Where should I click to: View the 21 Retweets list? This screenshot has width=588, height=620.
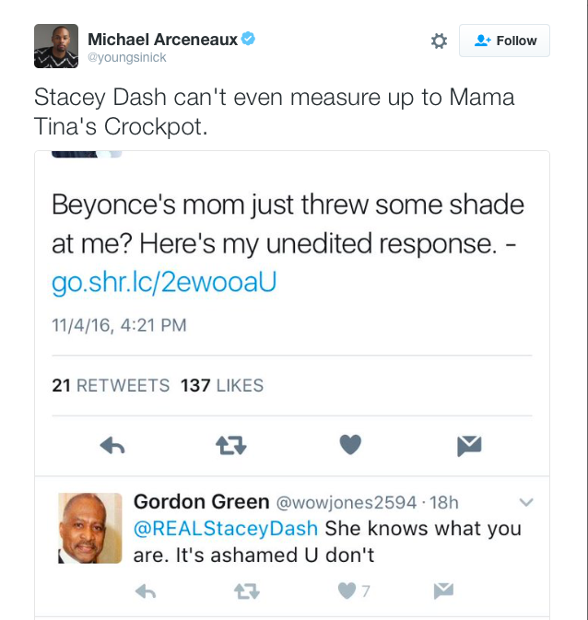click(x=111, y=386)
